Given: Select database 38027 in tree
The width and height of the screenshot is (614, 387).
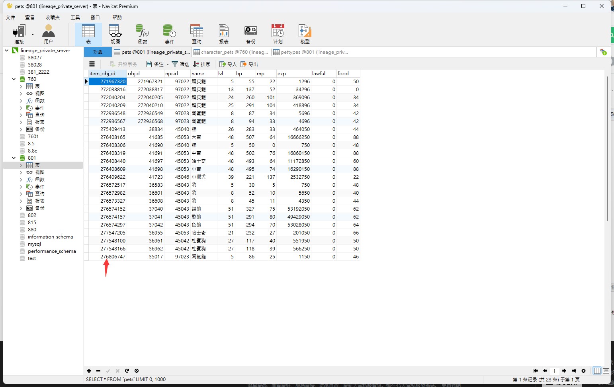Looking at the screenshot, I should (35, 58).
